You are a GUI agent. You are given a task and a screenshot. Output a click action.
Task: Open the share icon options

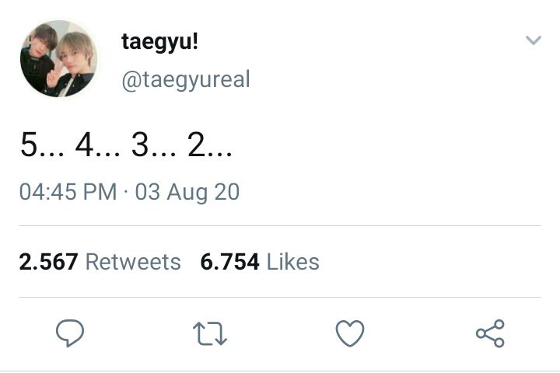point(490,334)
